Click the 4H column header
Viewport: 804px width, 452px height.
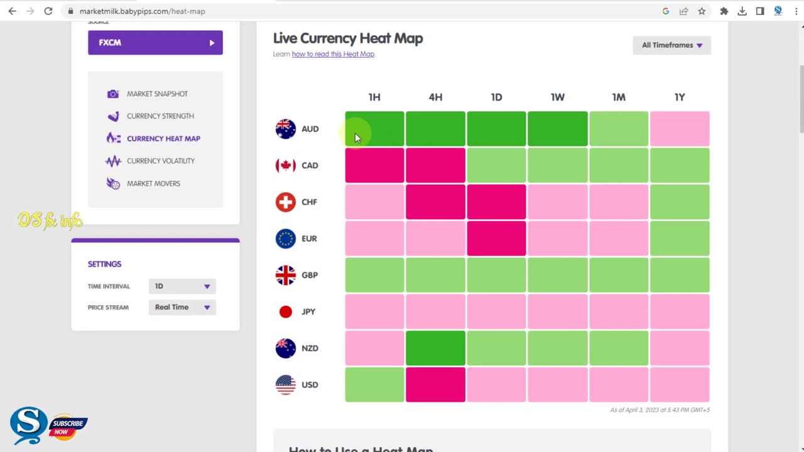point(435,97)
